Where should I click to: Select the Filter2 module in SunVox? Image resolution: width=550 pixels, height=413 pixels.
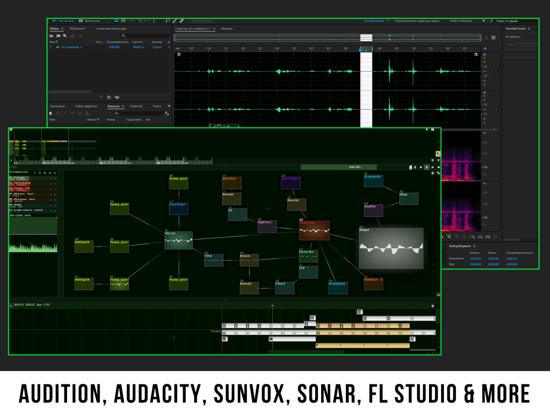(284, 288)
